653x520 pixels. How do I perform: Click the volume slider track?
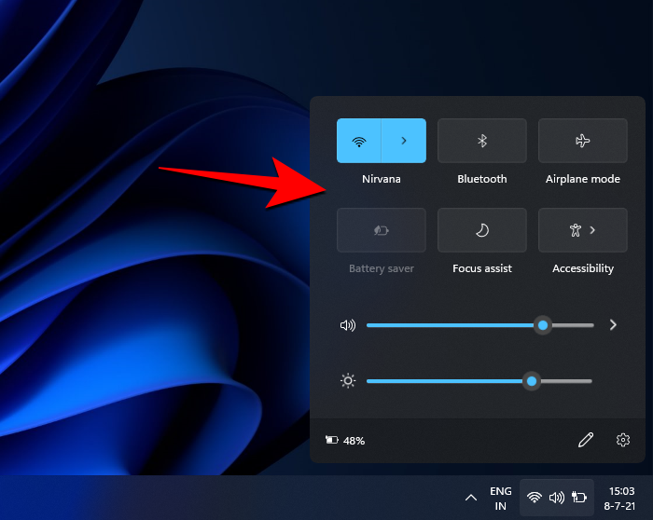pyautogui.click(x=448, y=325)
